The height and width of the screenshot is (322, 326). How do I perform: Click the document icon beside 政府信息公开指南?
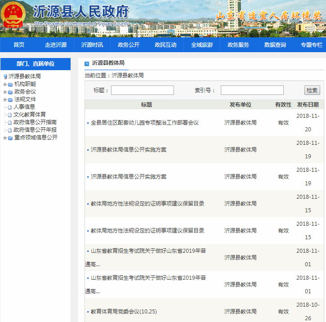[x=9, y=122]
